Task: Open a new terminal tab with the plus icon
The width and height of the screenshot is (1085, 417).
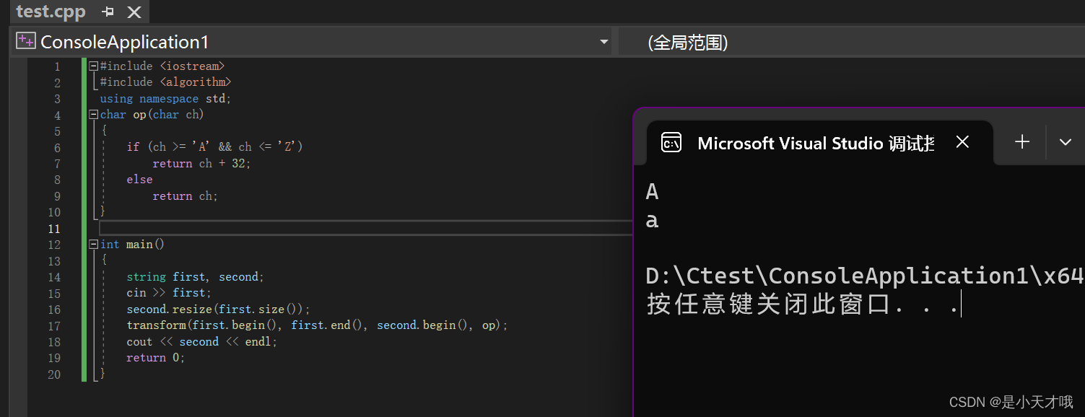Action: point(1021,142)
